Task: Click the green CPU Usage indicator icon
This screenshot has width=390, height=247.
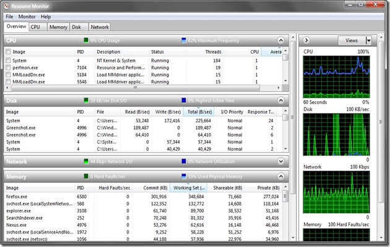Action: 85,41
